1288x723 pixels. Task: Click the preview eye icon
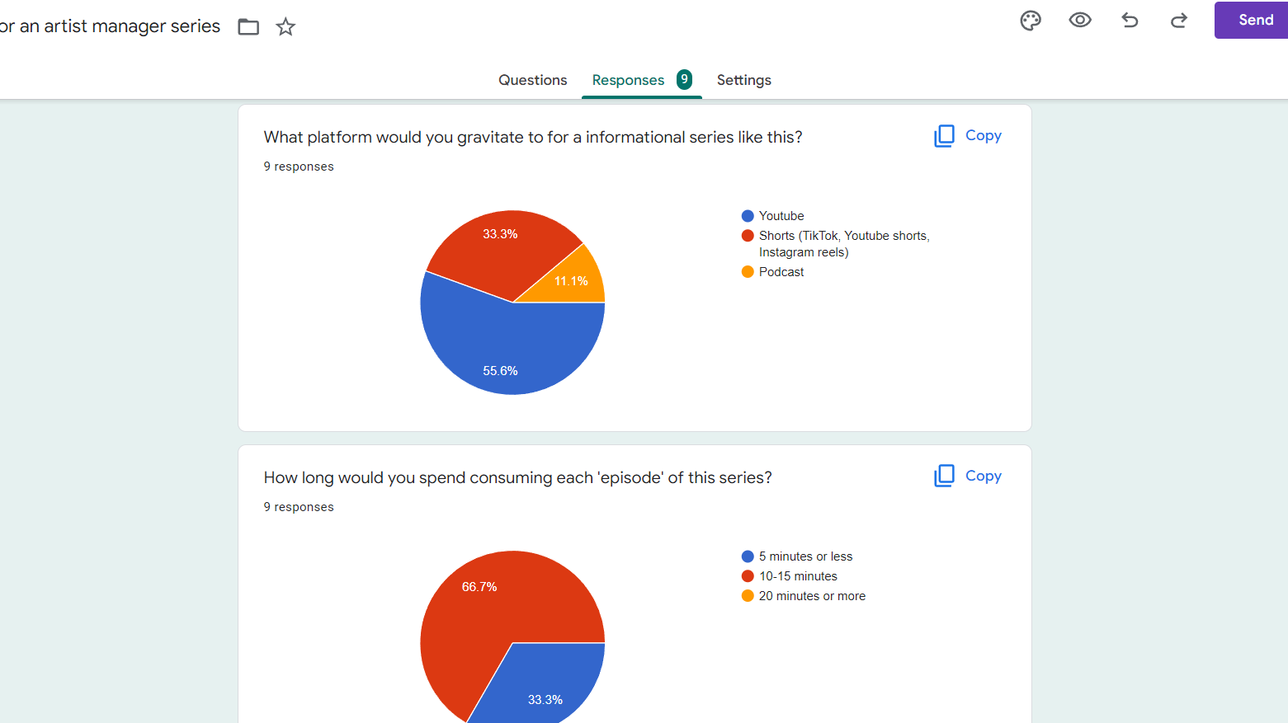coord(1080,21)
